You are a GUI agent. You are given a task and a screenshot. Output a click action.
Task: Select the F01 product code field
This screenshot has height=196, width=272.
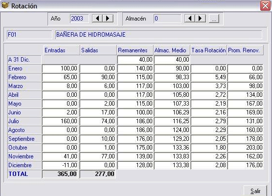click(29, 35)
